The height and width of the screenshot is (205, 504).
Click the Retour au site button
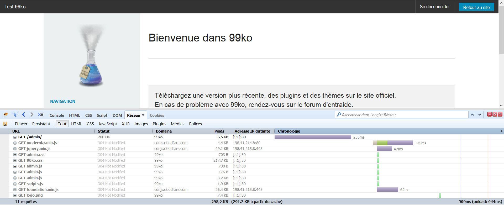point(476,7)
